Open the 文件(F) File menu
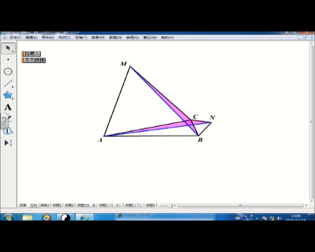Viewport: 315px width, 252px height. tap(14, 38)
